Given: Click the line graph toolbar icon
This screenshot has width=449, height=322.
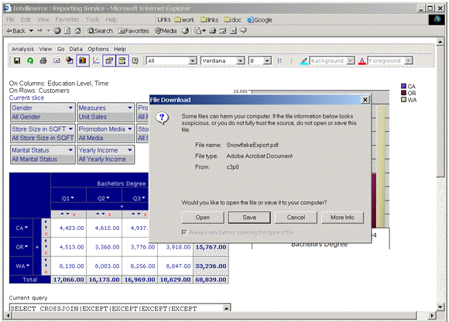Looking at the screenshot, I should coord(96,60).
